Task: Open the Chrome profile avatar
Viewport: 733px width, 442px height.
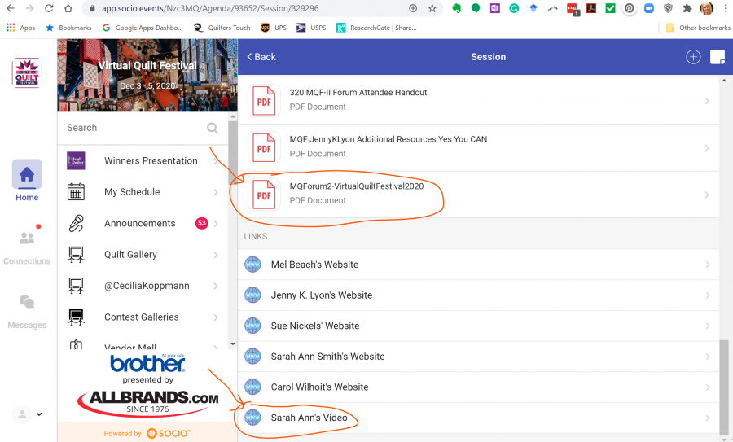Action: click(706, 8)
